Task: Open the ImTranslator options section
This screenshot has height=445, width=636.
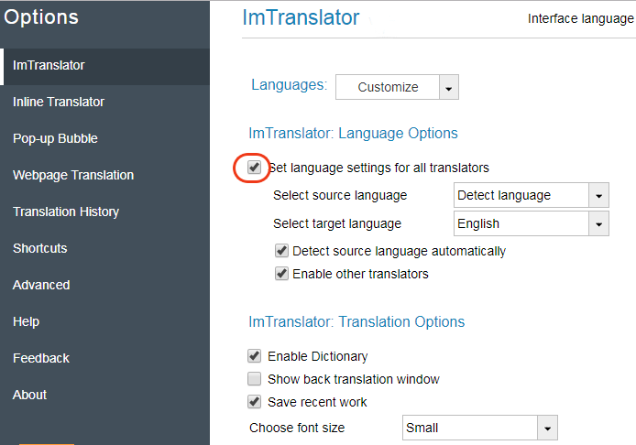Action: [x=49, y=65]
